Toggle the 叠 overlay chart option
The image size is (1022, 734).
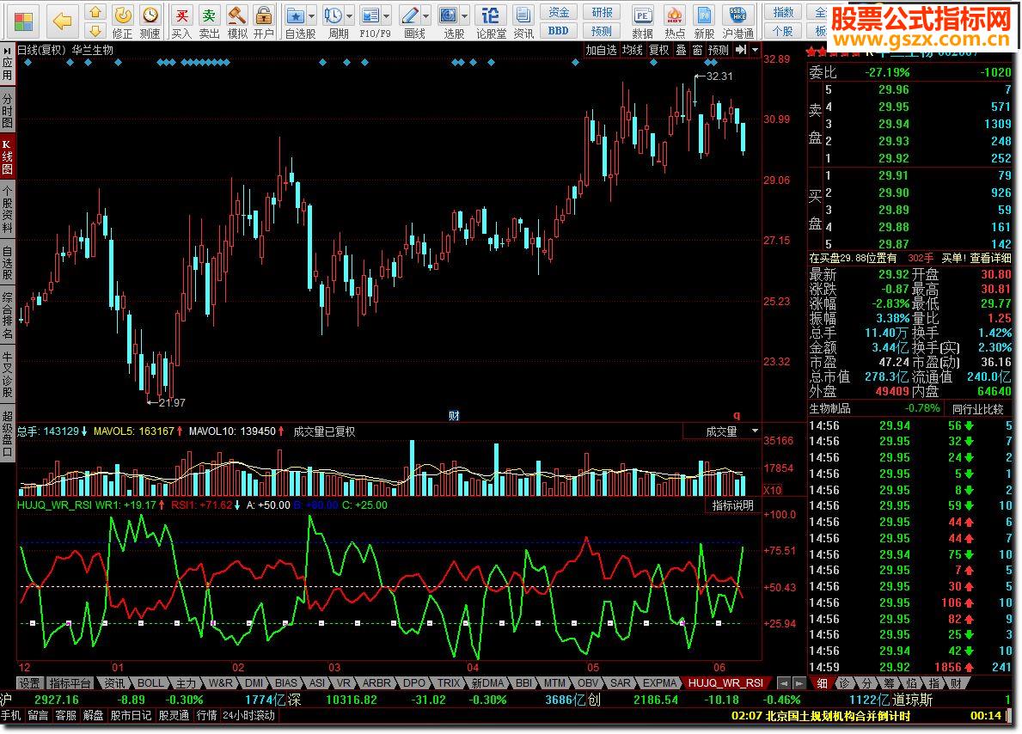point(681,50)
